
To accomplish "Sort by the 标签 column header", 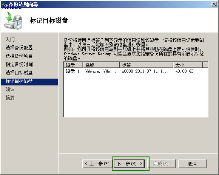I will [147, 65].
